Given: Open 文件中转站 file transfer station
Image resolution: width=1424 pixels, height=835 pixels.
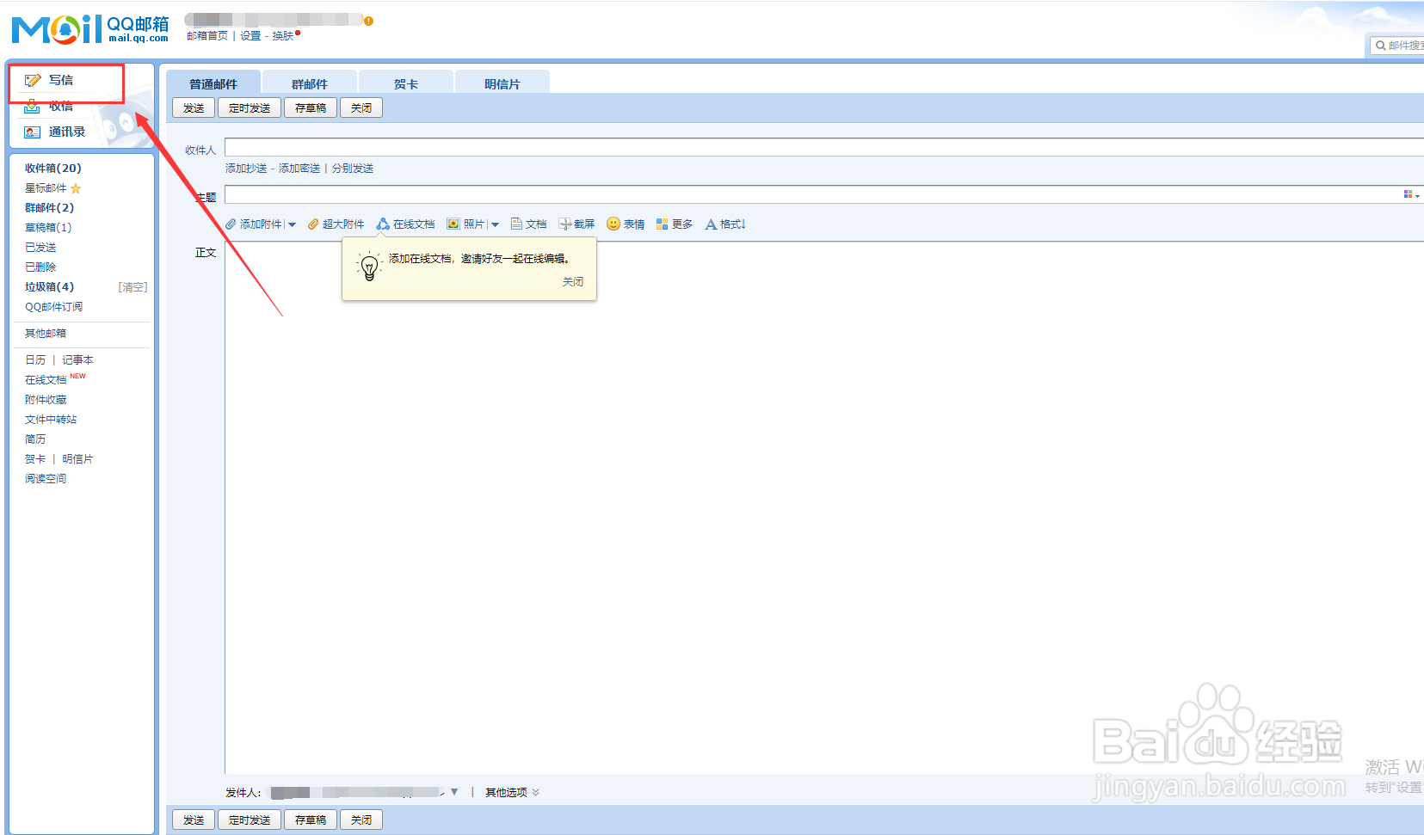Looking at the screenshot, I should tap(51, 420).
